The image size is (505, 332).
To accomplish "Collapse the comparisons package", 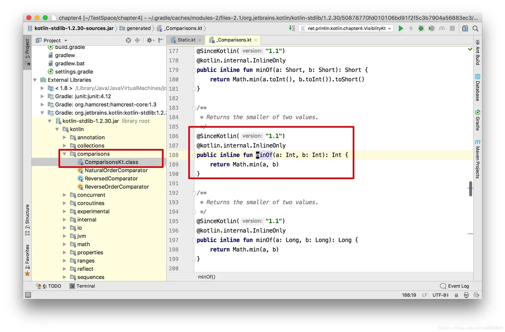I will [x=65, y=154].
